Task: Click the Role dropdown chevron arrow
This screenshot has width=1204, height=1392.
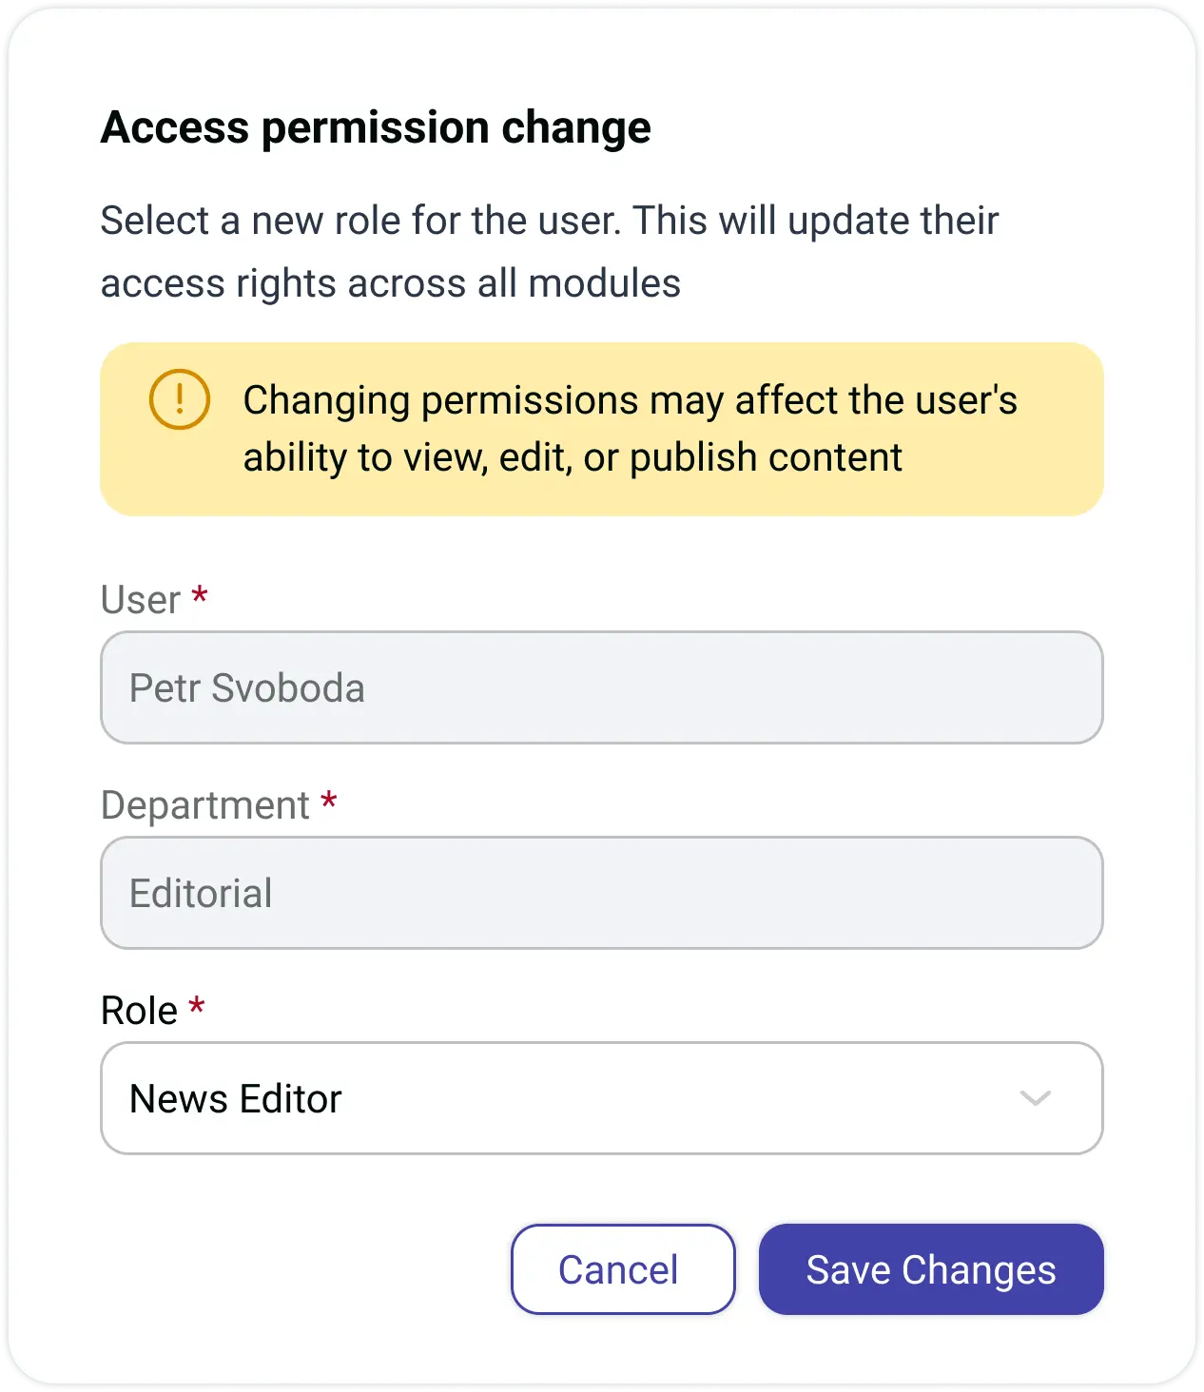Action: point(1035,1098)
